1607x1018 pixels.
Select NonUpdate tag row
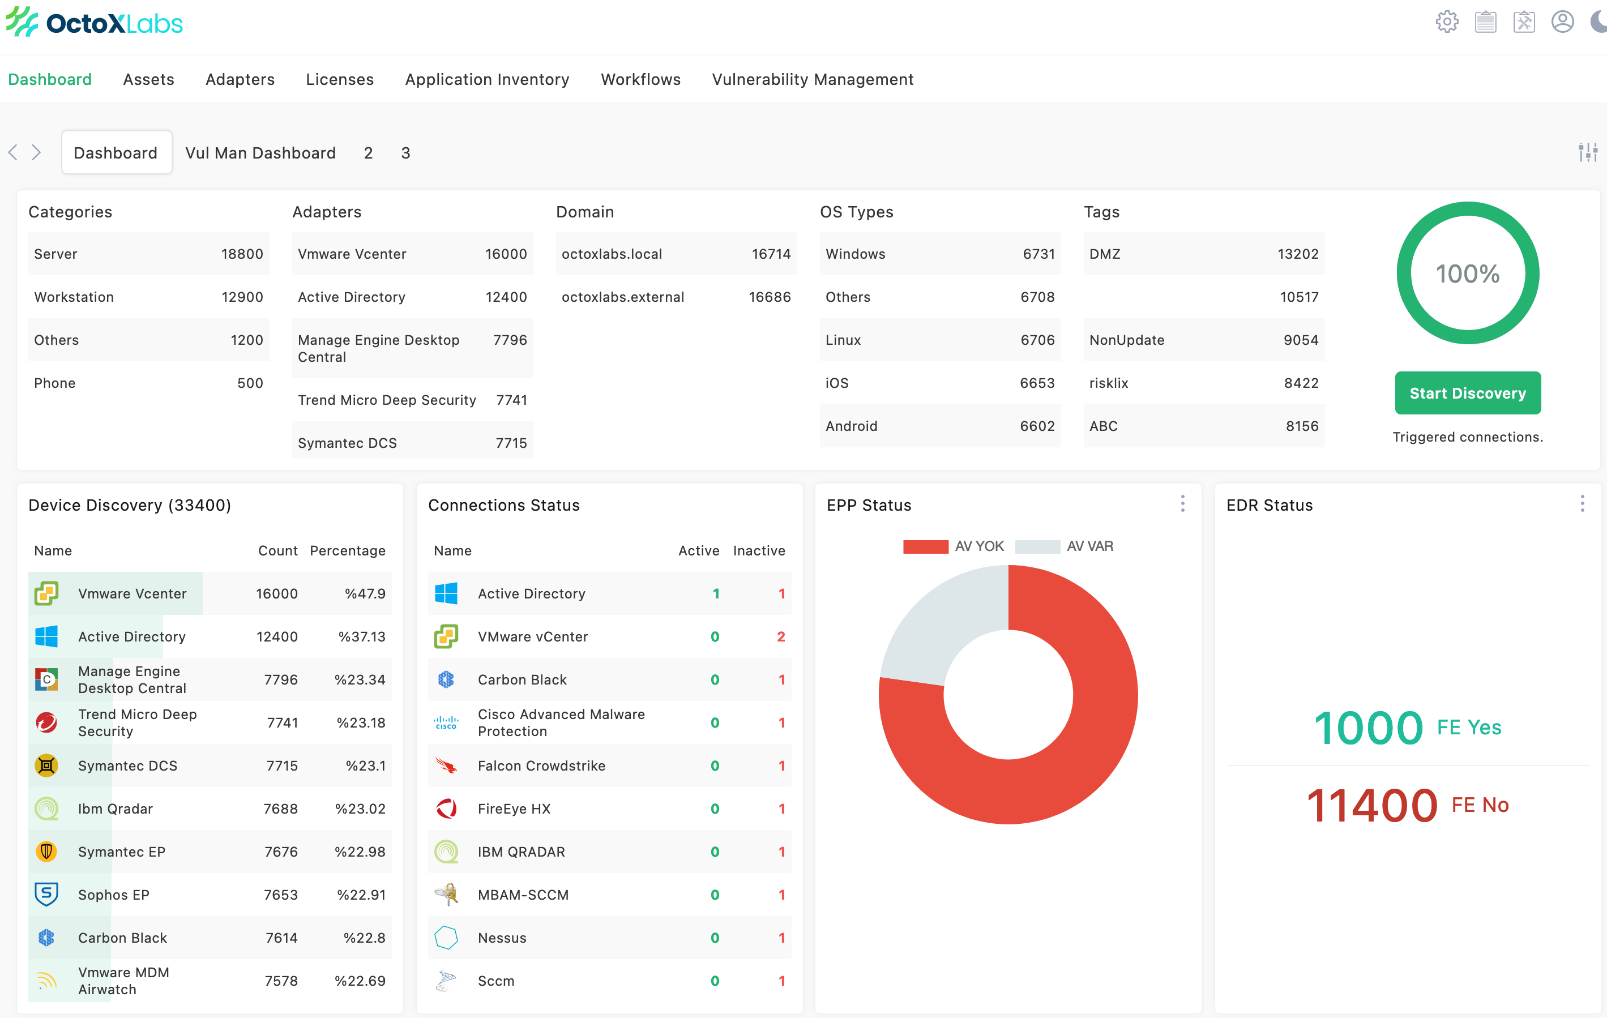click(x=1204, y=340)
